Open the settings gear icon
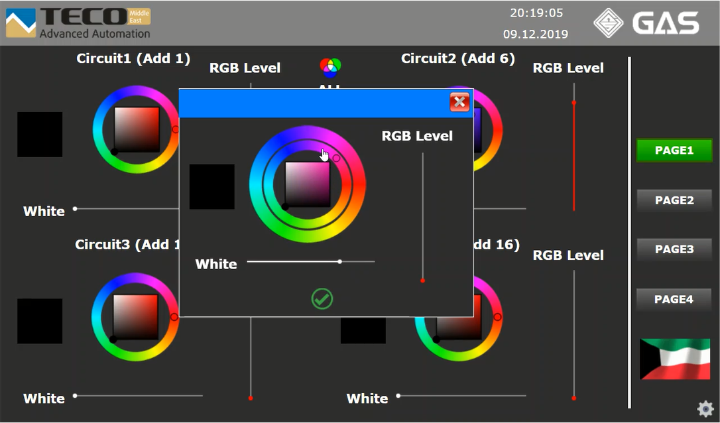 point(705,408)
